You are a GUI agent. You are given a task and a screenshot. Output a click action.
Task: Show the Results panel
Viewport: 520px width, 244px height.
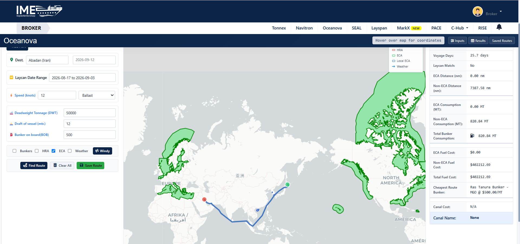[x=478, y=41]
